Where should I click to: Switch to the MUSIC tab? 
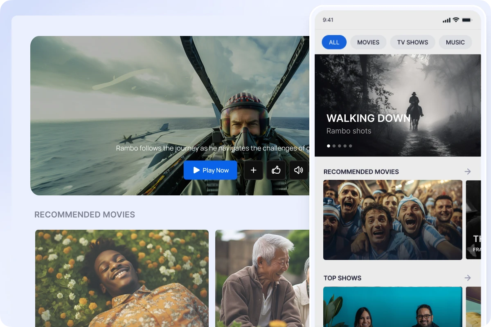click(455, 42)
